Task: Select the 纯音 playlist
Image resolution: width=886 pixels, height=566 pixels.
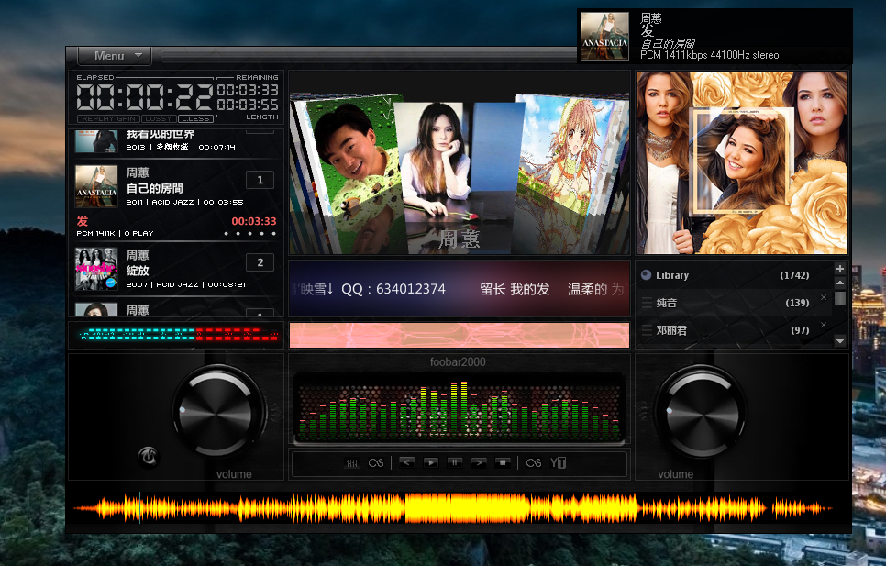Action: pyautogui.click(x=736, y=303)
